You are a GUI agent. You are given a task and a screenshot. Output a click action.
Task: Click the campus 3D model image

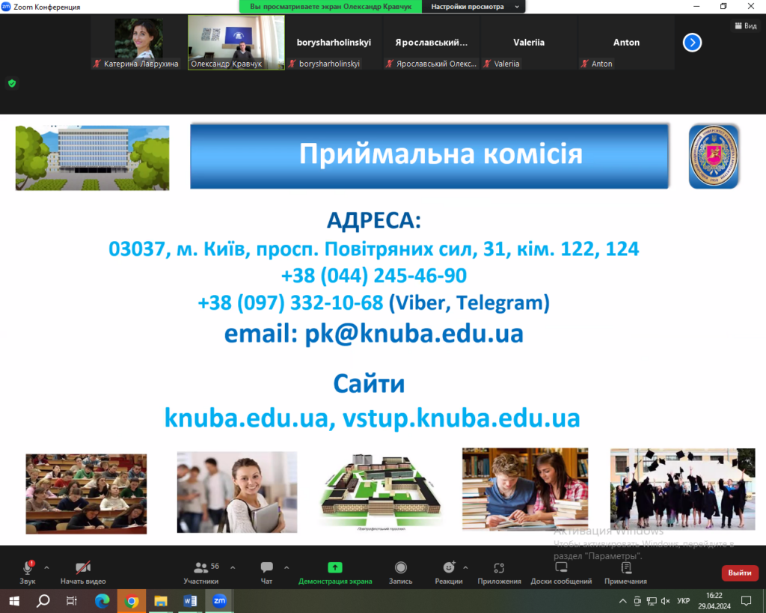[x=381, y=492]
